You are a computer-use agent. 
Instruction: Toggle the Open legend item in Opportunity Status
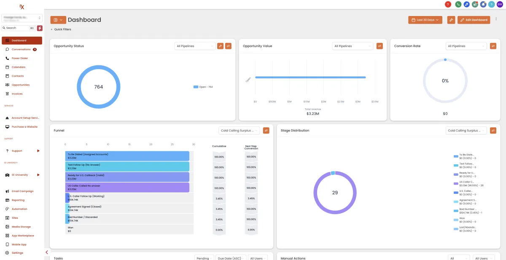[x=203, y=87]
